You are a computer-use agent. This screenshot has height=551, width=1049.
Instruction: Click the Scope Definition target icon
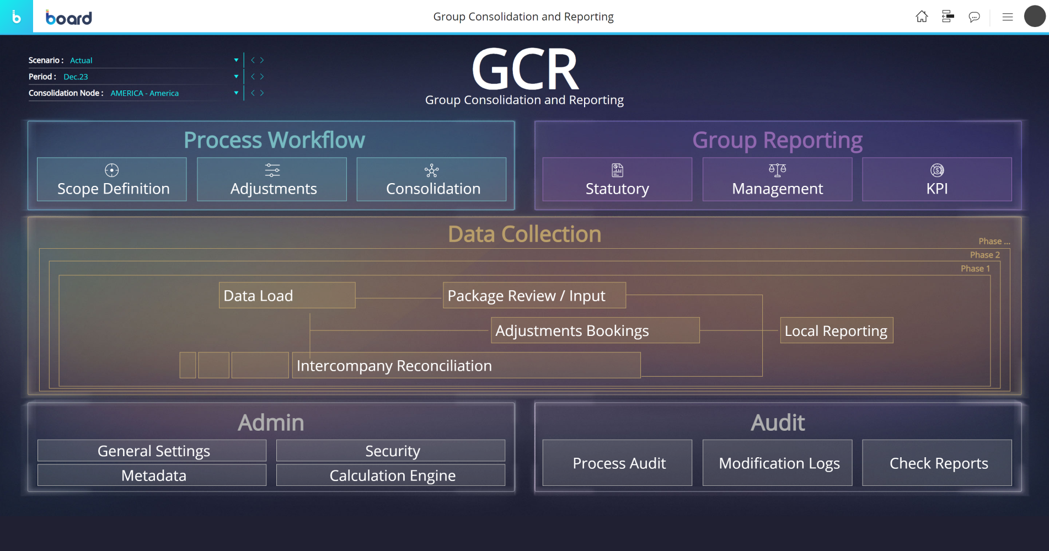click(112, 170)
